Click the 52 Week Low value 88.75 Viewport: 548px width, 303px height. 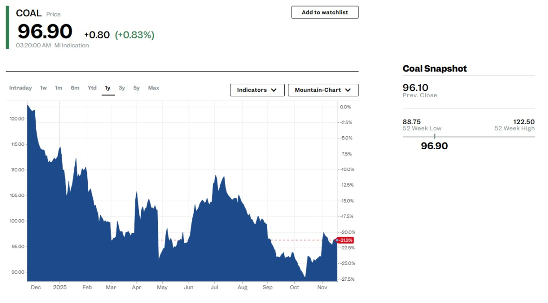point(411,122)
